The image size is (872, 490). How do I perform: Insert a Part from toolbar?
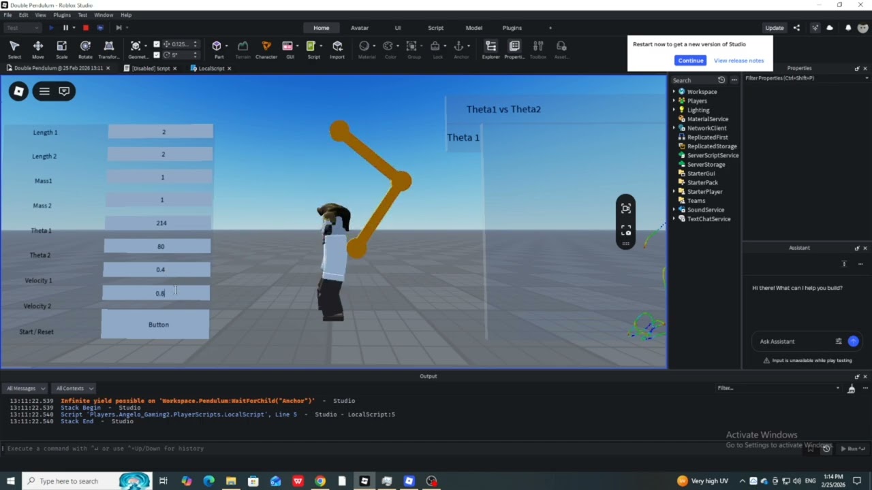click(x=219, y=48)
